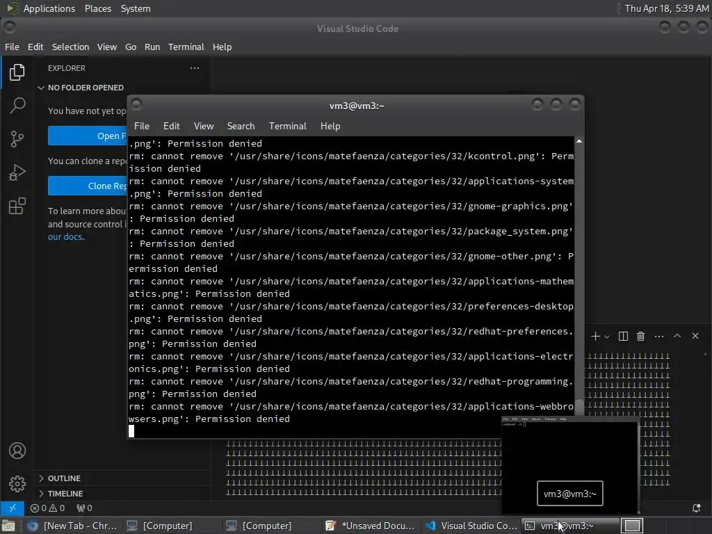Open the System menu in top panel
The height and width of the screenshot is (534, 712).
136,8
